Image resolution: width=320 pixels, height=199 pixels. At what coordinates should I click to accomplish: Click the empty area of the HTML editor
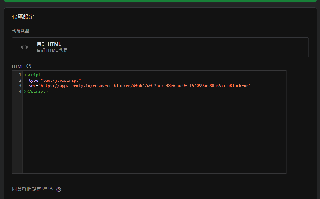click(154, 133)
